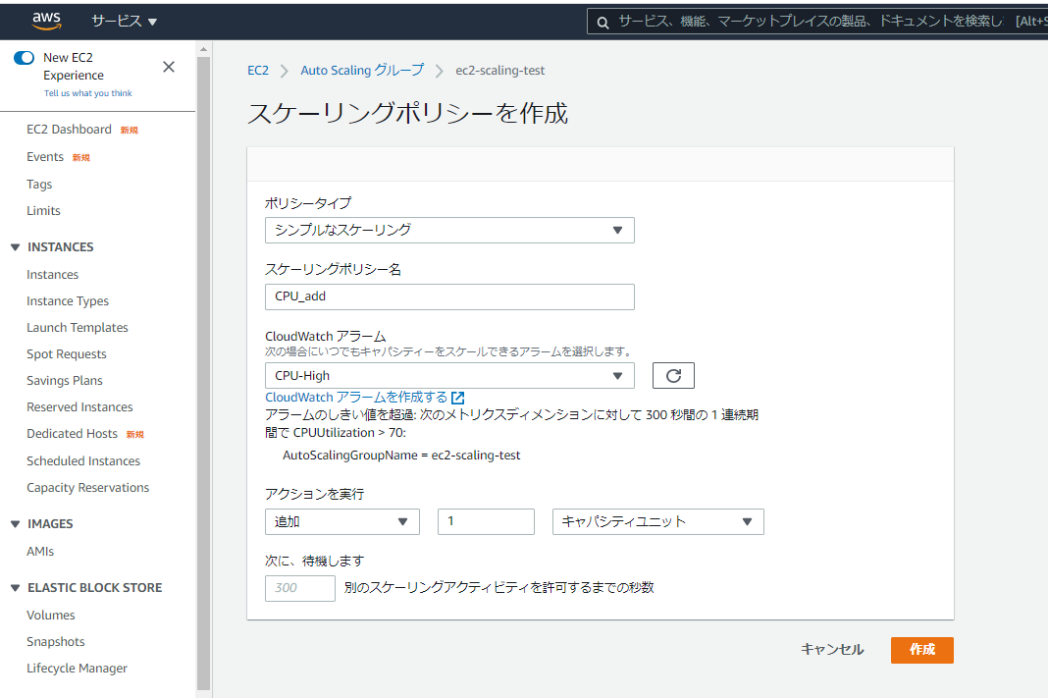
Task: Click the search magnifier icon
Action: click(x=603, y=23)
